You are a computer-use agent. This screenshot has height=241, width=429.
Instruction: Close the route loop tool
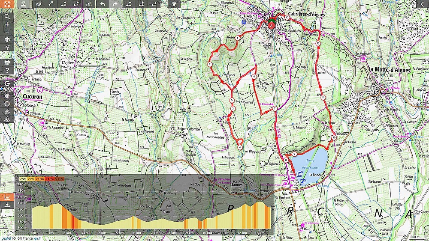pos(128,4)
